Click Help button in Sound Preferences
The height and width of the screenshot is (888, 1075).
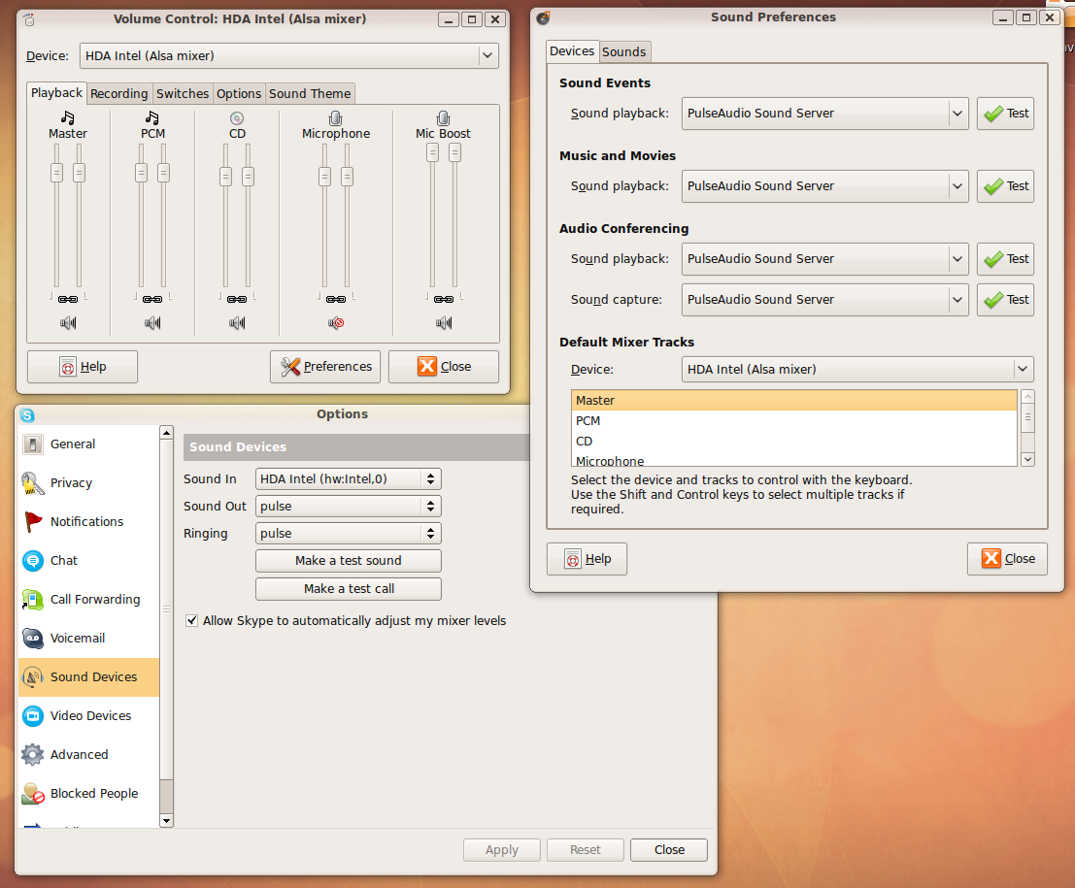(x=587, y=559)
